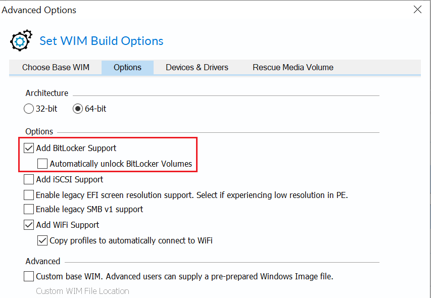Viewport: 431px width, 298px height.
Task: Click the gear icon beside Set WIM Build Options
Action: [x=21, y=40]
